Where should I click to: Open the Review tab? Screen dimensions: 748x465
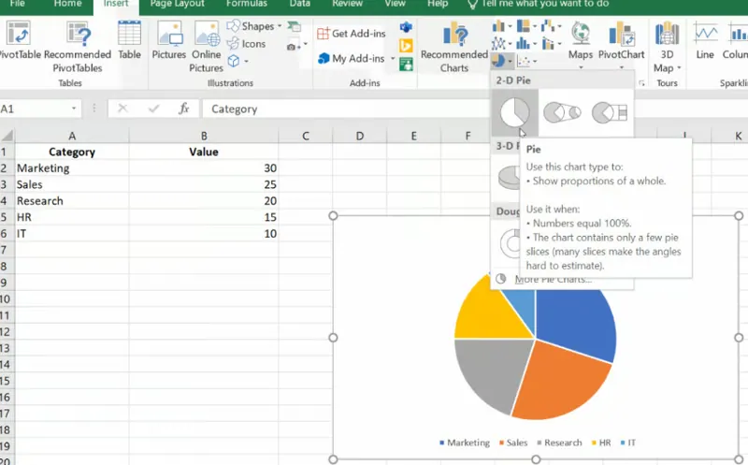[x=347, y=5]
